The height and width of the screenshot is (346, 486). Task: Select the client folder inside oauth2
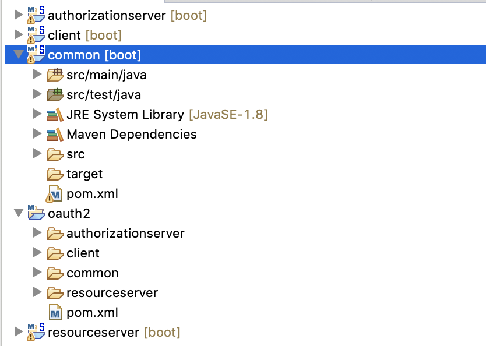pos(83,253)
